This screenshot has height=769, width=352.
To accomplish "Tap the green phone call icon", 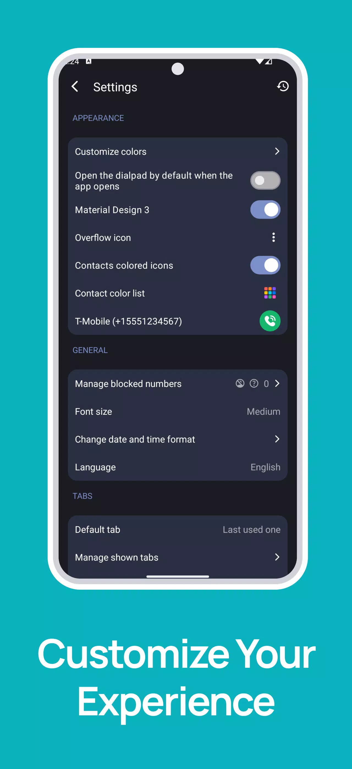I will point(270,321).
